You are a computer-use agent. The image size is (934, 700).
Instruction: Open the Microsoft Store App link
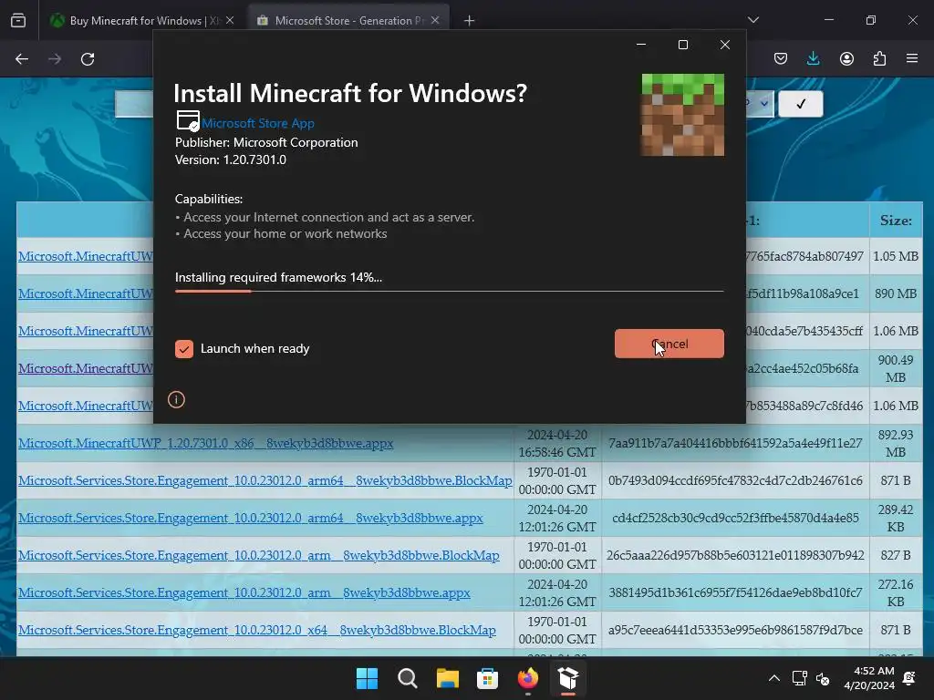[257, 123]
